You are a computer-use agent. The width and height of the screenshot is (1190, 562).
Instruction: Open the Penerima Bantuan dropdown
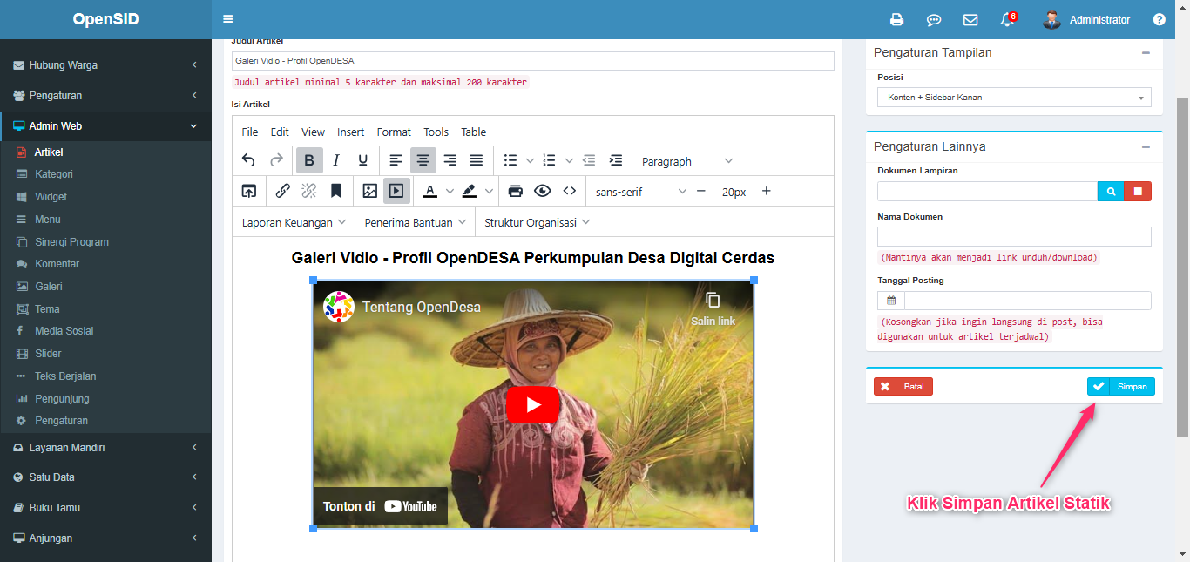416,222
